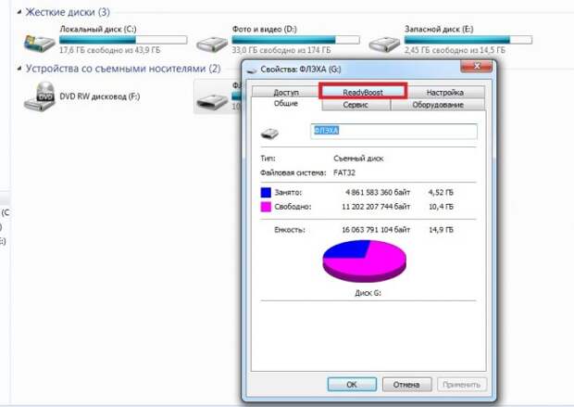The height and width of the screenshot is (407, 574).
Task: Click the drive icon beside the name field
Action: [269, 134]
